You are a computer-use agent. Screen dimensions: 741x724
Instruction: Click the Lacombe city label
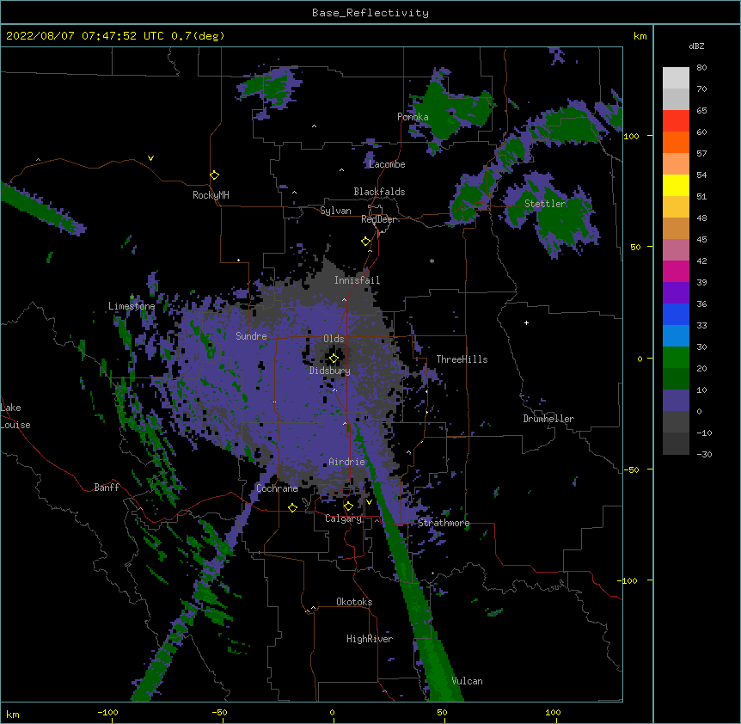(x=387, y=164)
